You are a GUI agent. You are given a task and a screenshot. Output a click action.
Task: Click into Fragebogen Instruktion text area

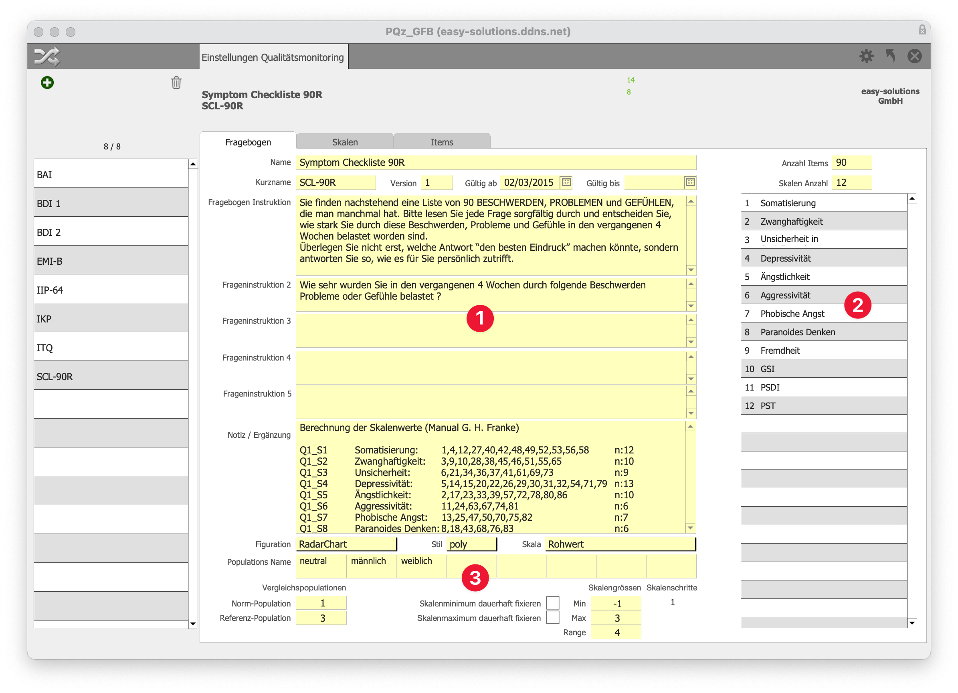(x=491, y=235)
